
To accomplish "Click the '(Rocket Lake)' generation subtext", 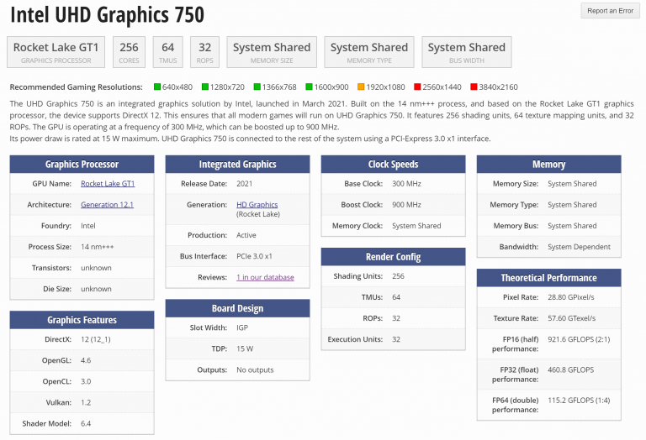I will (258, 214).
